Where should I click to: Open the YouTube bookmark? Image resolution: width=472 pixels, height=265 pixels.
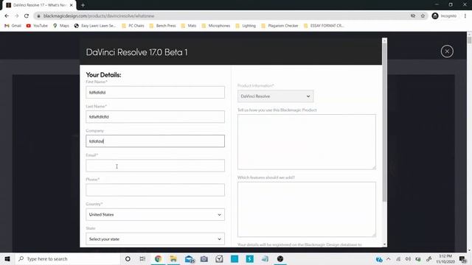37,26
